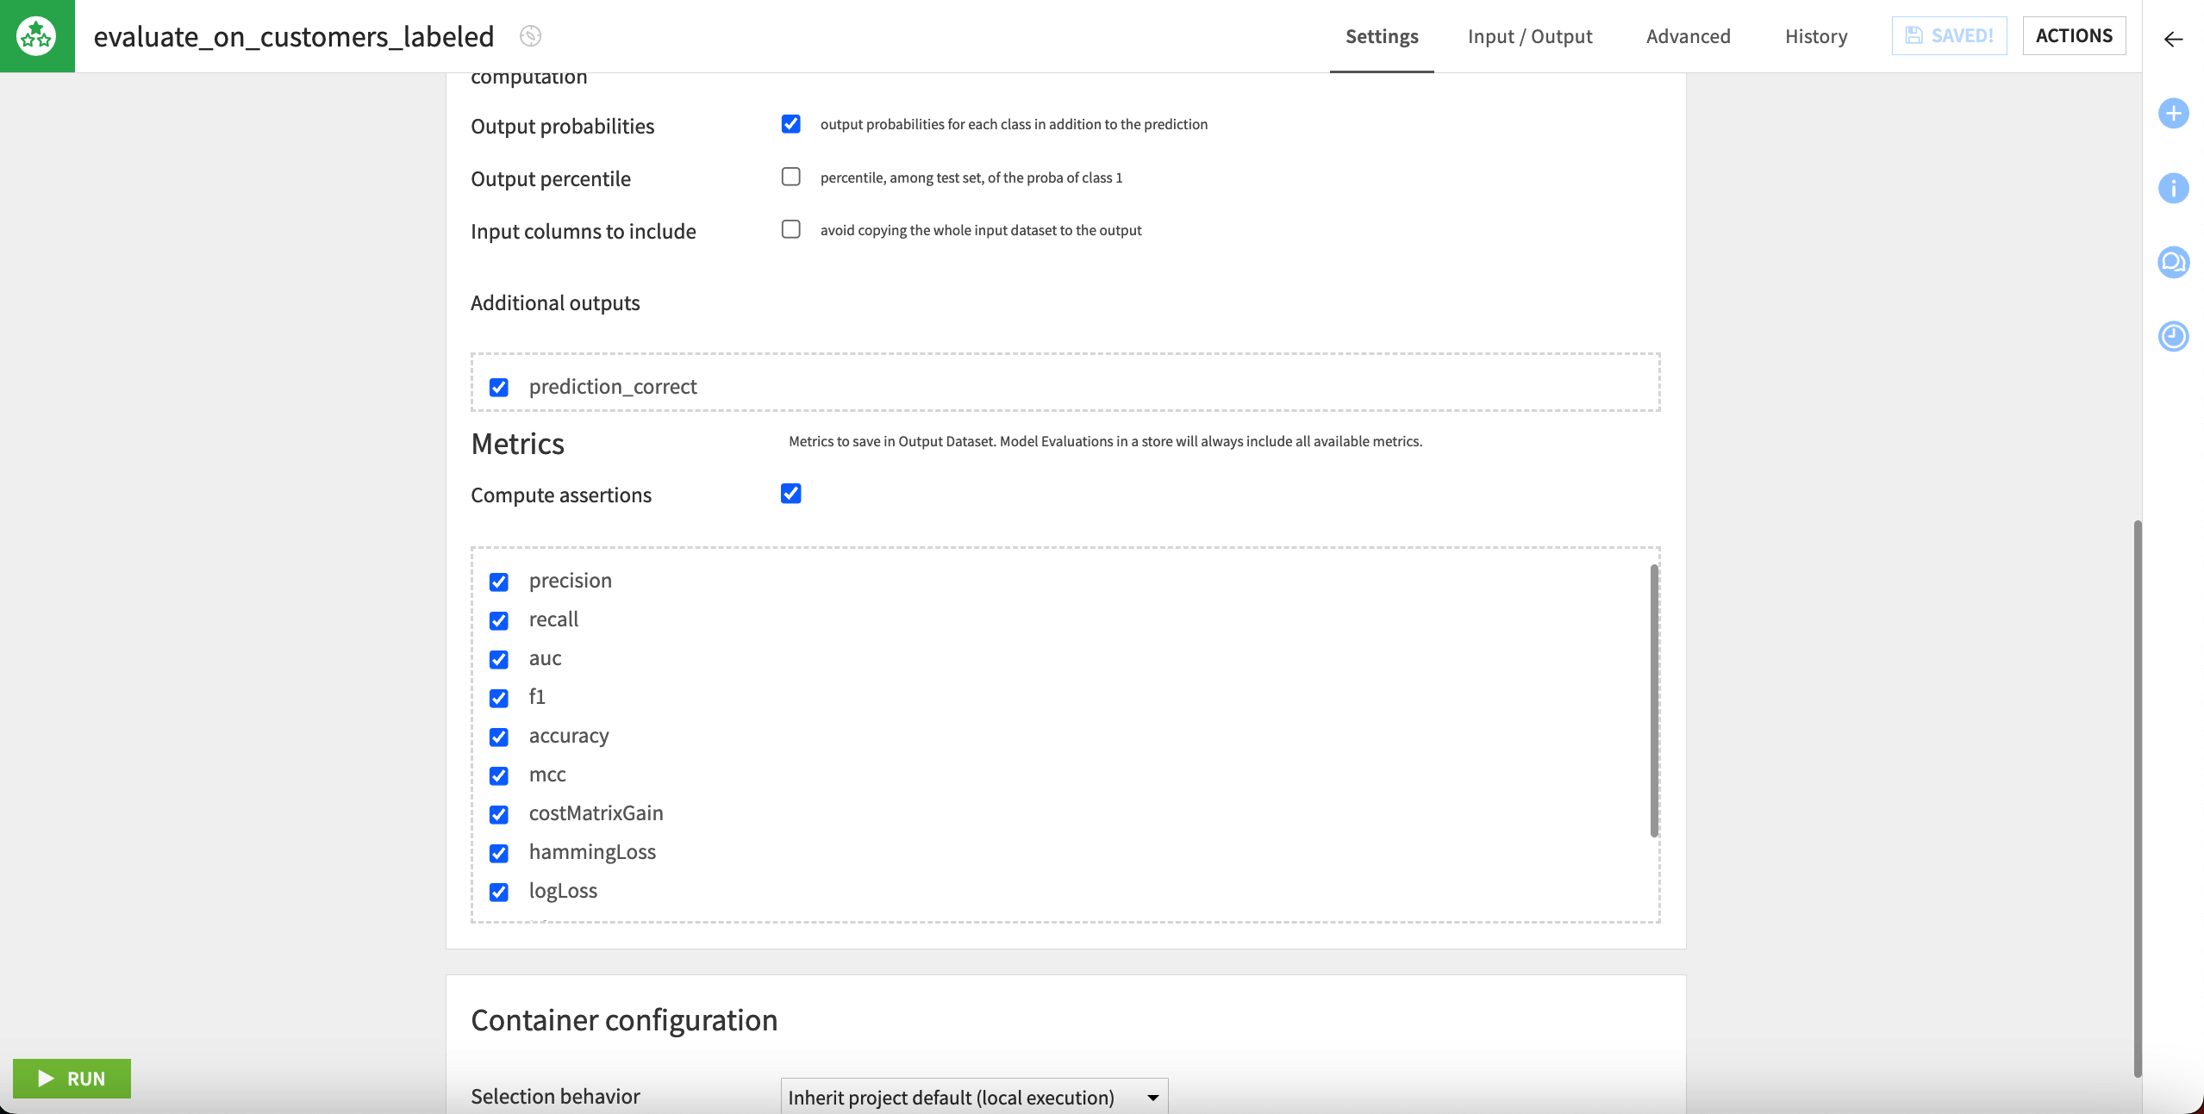Click the Selection behavior dropdown arrow

1152,1098
